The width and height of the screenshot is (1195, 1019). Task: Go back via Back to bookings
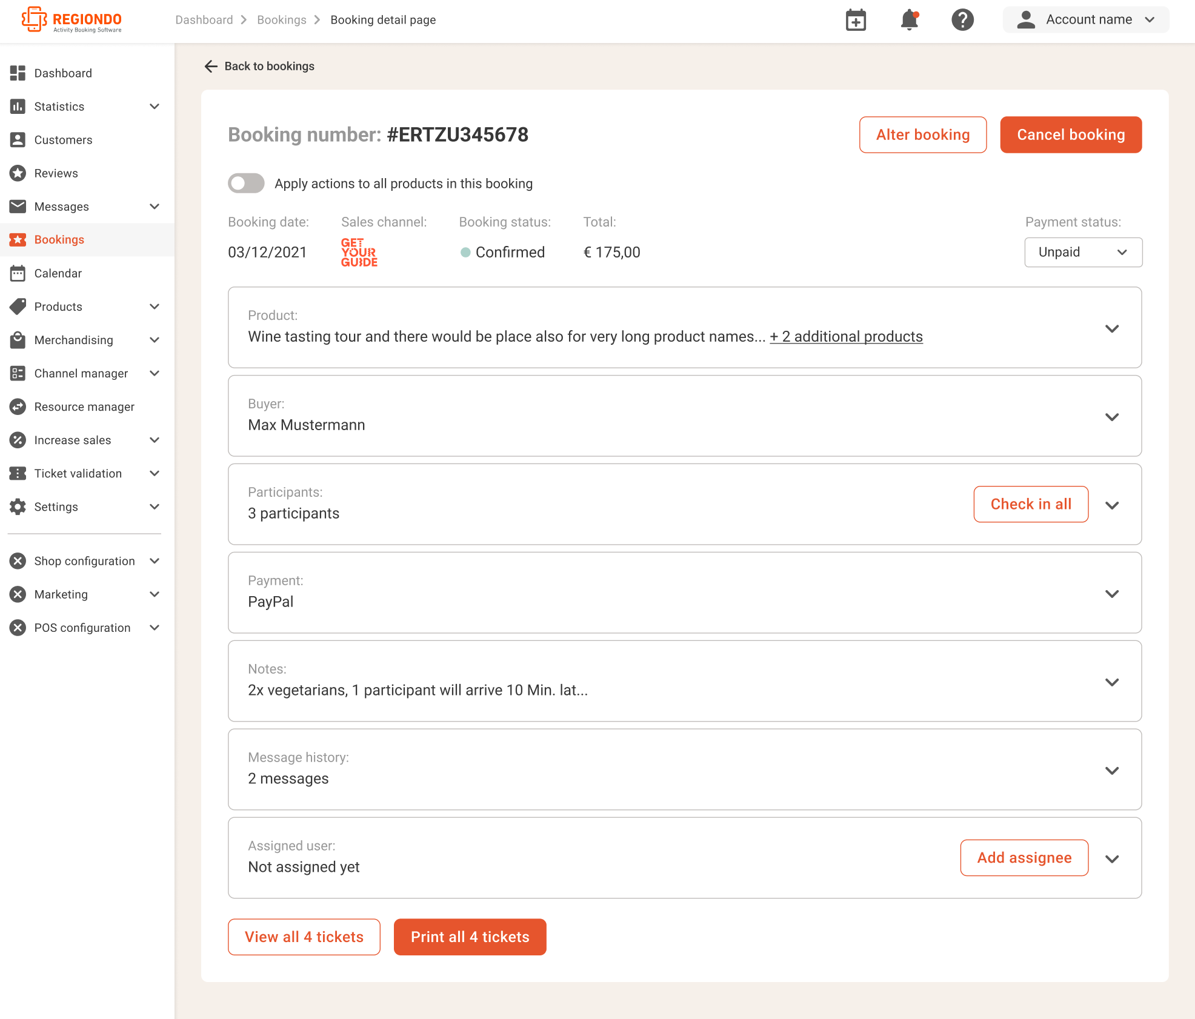(x=259, y=66)
